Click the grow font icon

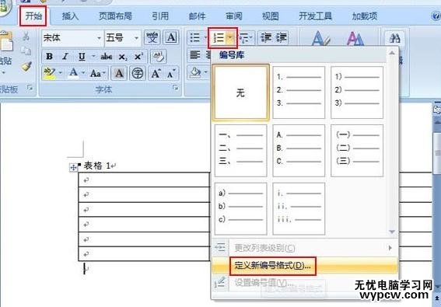156,73
